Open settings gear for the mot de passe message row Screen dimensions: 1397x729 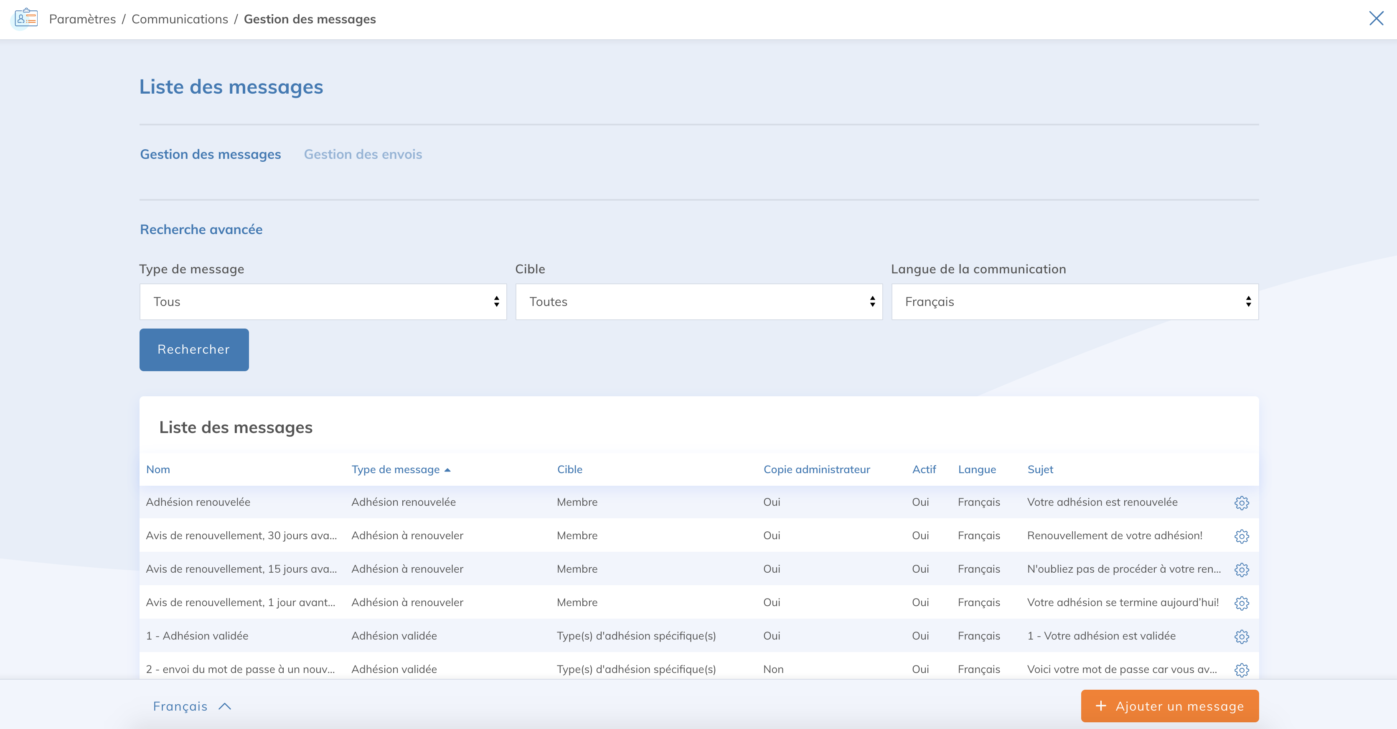[x=1242, y=669]
